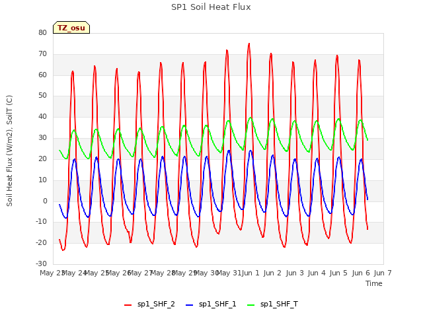Toggle the spl_SHF_T legend label
Viewport: 423px width, 317px height.
pyautogui.click(x=279, y=304)
